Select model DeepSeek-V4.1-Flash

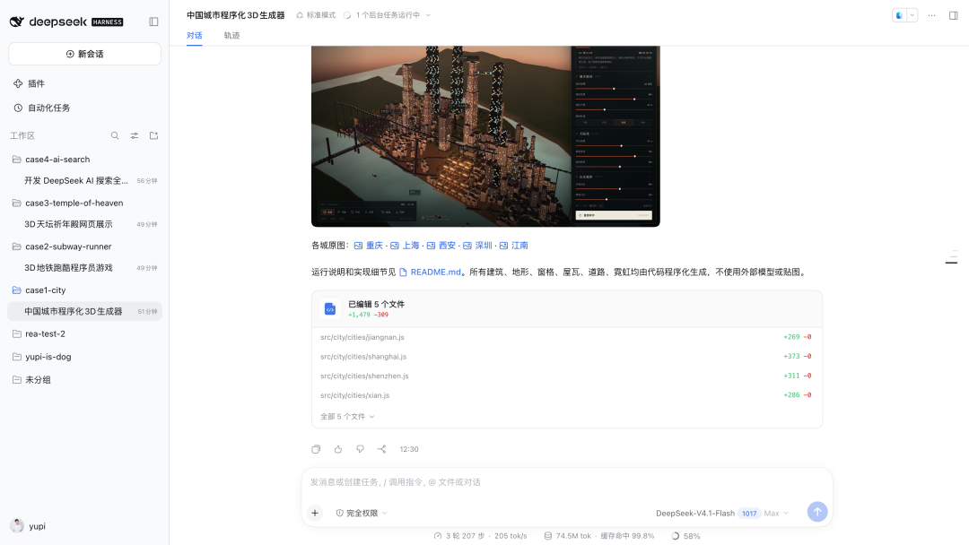pyautogui.click(x=695, y=513)
